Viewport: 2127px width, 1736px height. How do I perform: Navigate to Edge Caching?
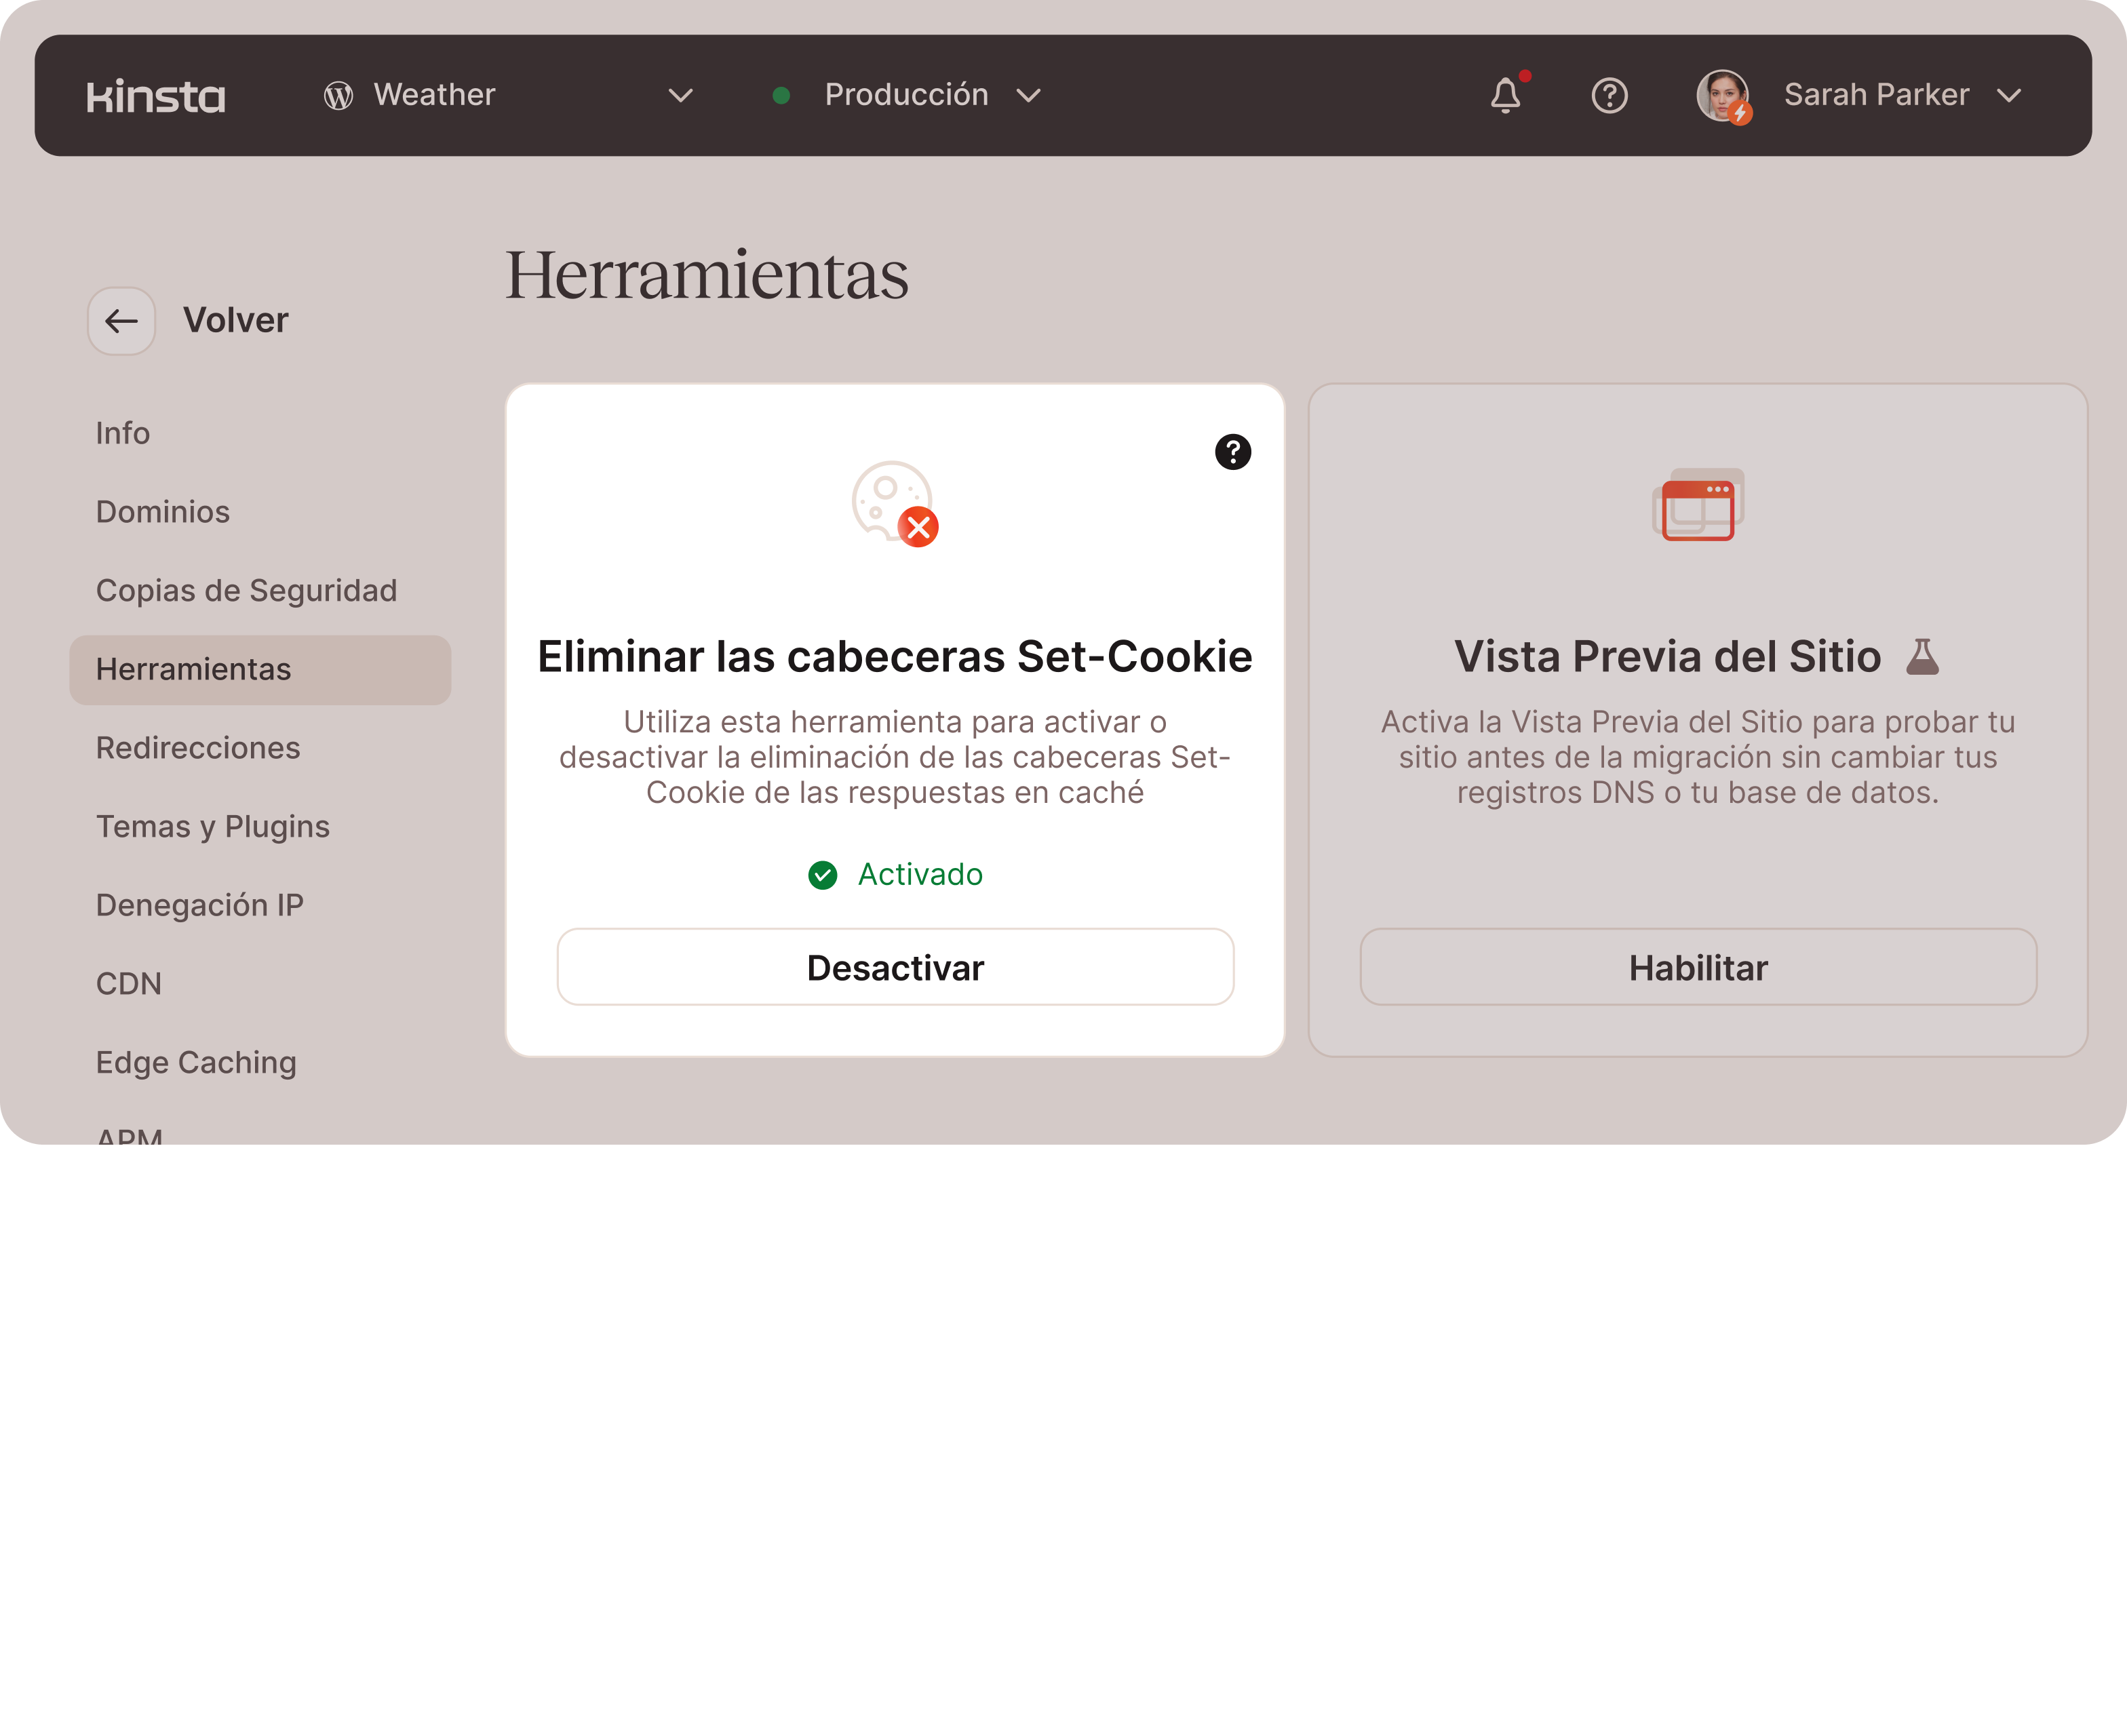pyautogui.click(x=196, y=1062)
